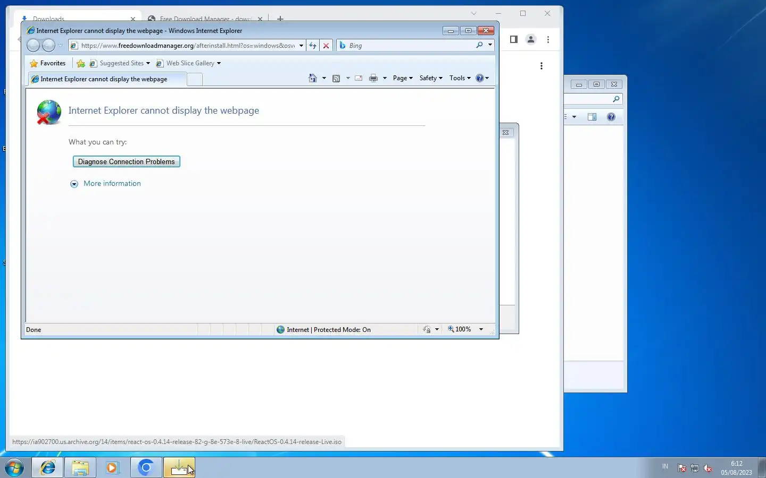Image resolution: width=766 pixels, height=478 pixels.
Task: Toggle the preview pane in Explorer window
Action: coord(592,117)
